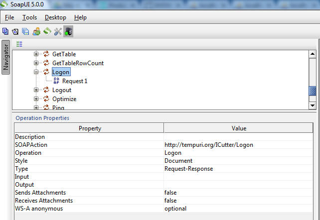Screen dimensions: 320x220
Task: Click the tree scrollbar down arrow
Action: [x=313, y=105]
